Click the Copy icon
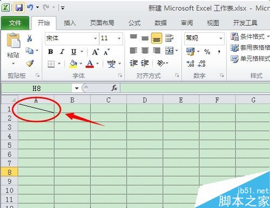 tap(29, 51)
